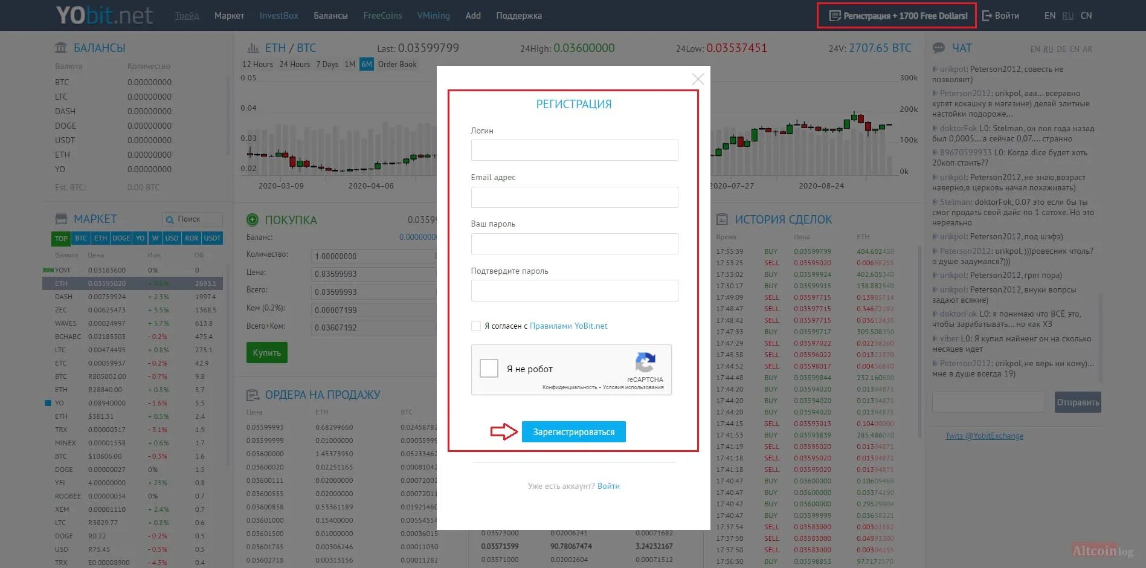Image resolution: width=1146 pixels, height=568 pixels.
Task: Click the Отправить chat button
Action: (1078, 402)
